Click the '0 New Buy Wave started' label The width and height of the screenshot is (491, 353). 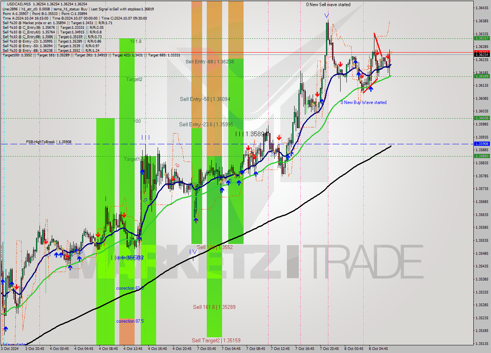pyautogui.click(x=364, y=102)
